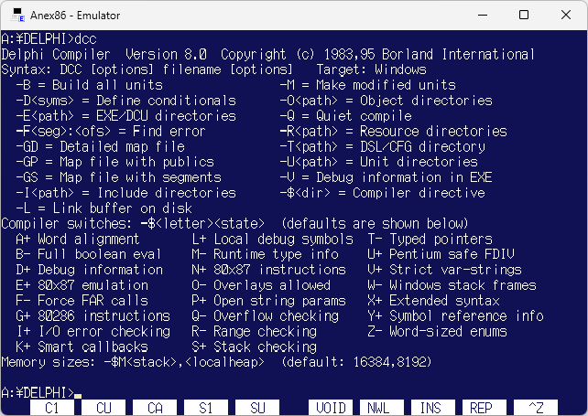
Task: Click the VOID function key label
Action: pyautogui.click(x=331, y=408)
